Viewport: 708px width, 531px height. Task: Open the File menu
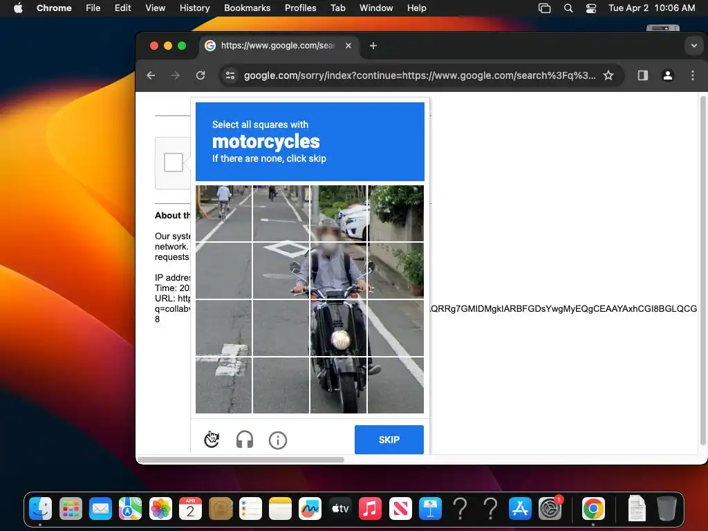[x=93, y=8]
